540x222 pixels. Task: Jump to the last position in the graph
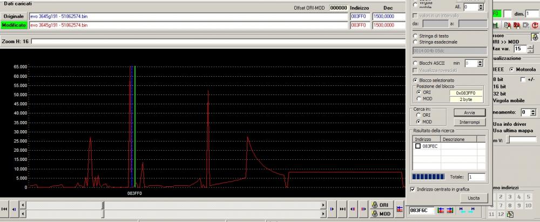click(342, 209)
